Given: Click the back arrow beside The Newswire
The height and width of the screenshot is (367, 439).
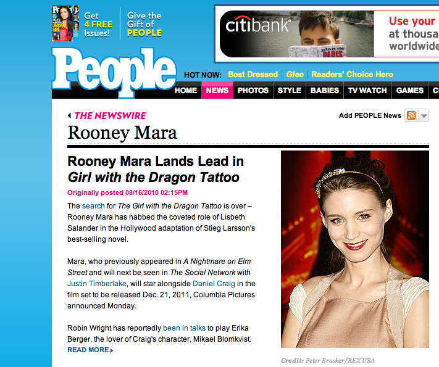Looking at the screenshot, I should point(69,115).
